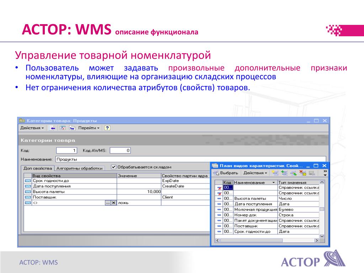Viewport: 364px width, 273px height.
Task: Click the 10,000 value cell
Action: click(x=139, y=192)
